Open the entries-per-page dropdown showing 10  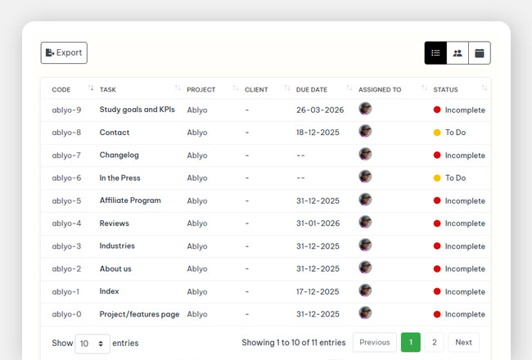pyautogui.click(x=92, y=344)
